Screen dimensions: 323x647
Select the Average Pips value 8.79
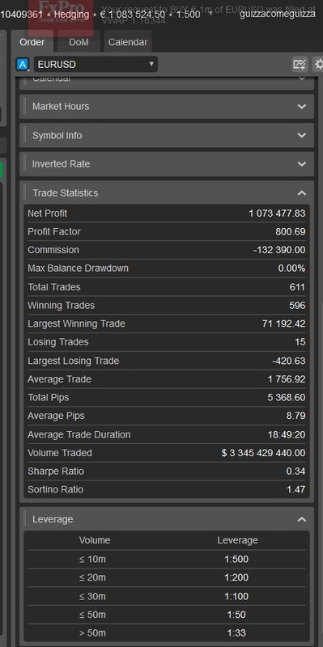295,416
